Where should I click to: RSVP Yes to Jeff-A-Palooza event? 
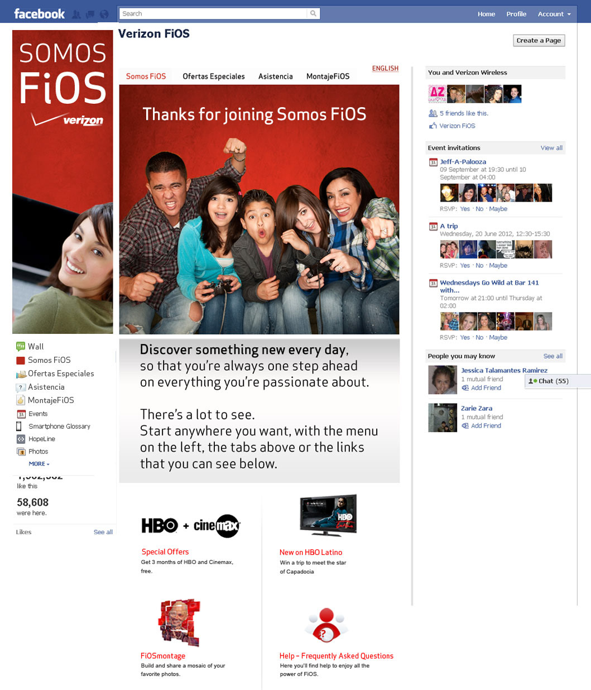[465, 209]
